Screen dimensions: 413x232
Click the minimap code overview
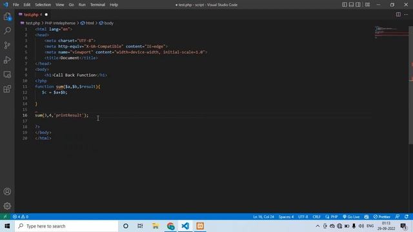click(x=391, y=33)
